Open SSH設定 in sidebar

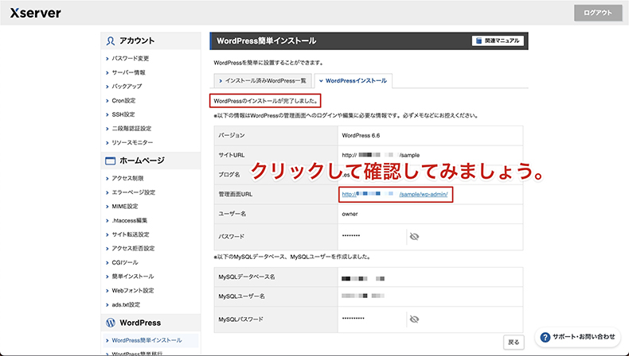tap(123, 114)
